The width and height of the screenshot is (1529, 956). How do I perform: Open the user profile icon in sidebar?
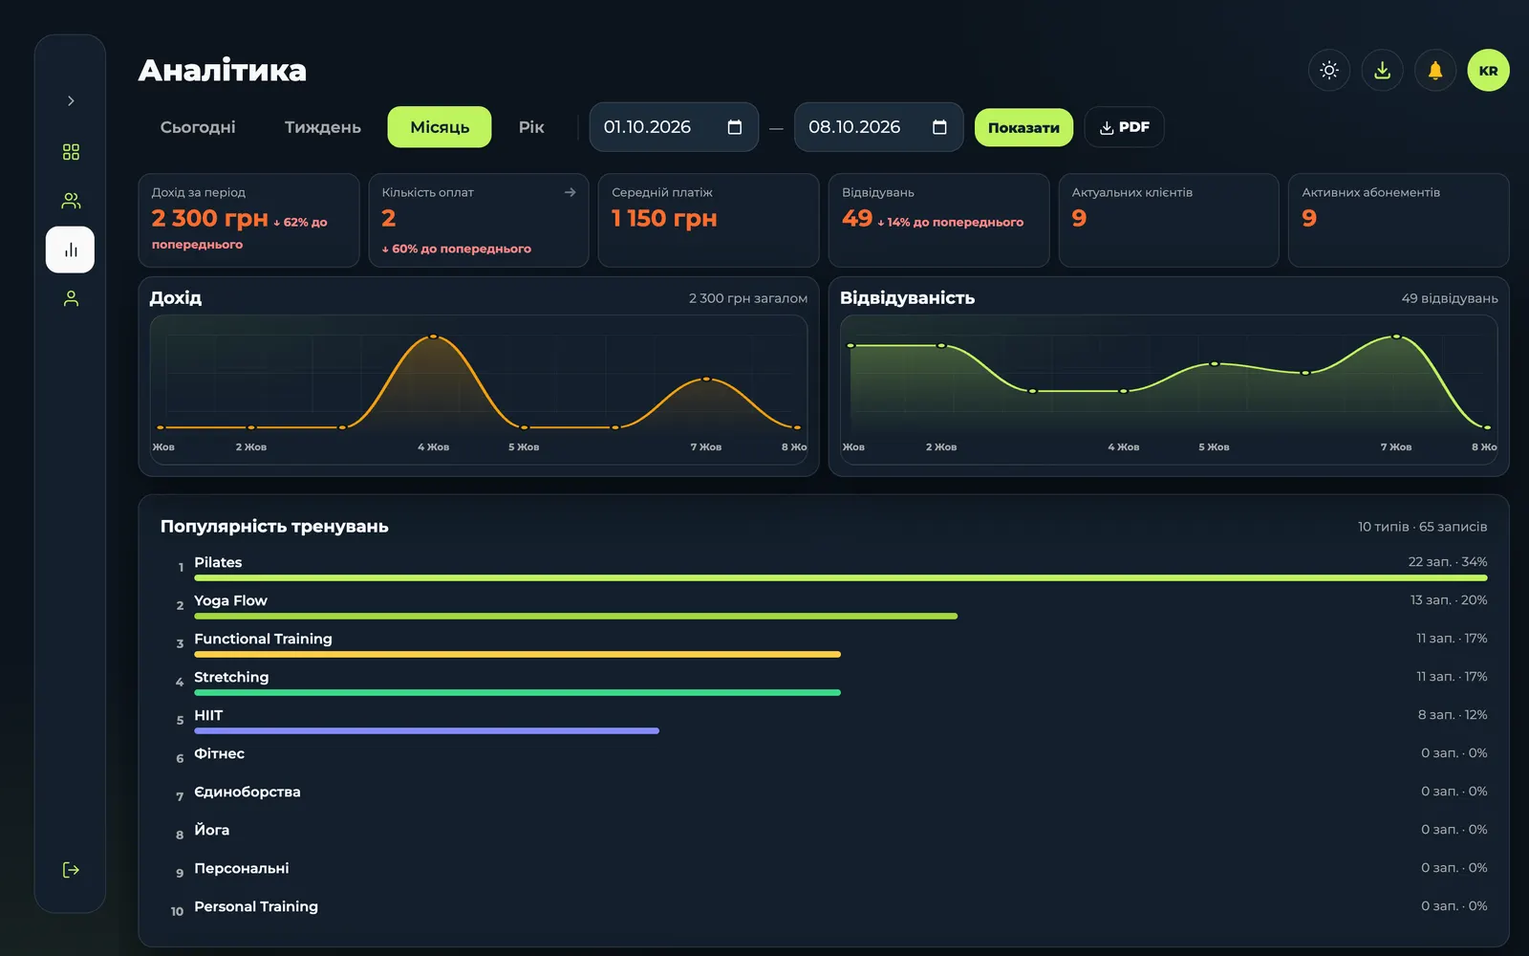coord(71,299)
